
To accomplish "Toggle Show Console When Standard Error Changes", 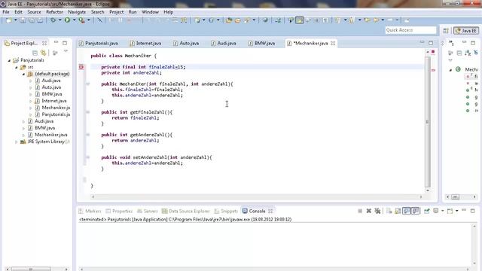I will [x=415, y=211].
